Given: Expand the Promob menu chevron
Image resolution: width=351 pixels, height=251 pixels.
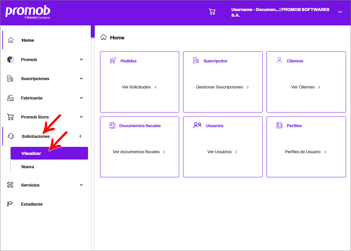Looking at the screenshot, I should 81,59.
